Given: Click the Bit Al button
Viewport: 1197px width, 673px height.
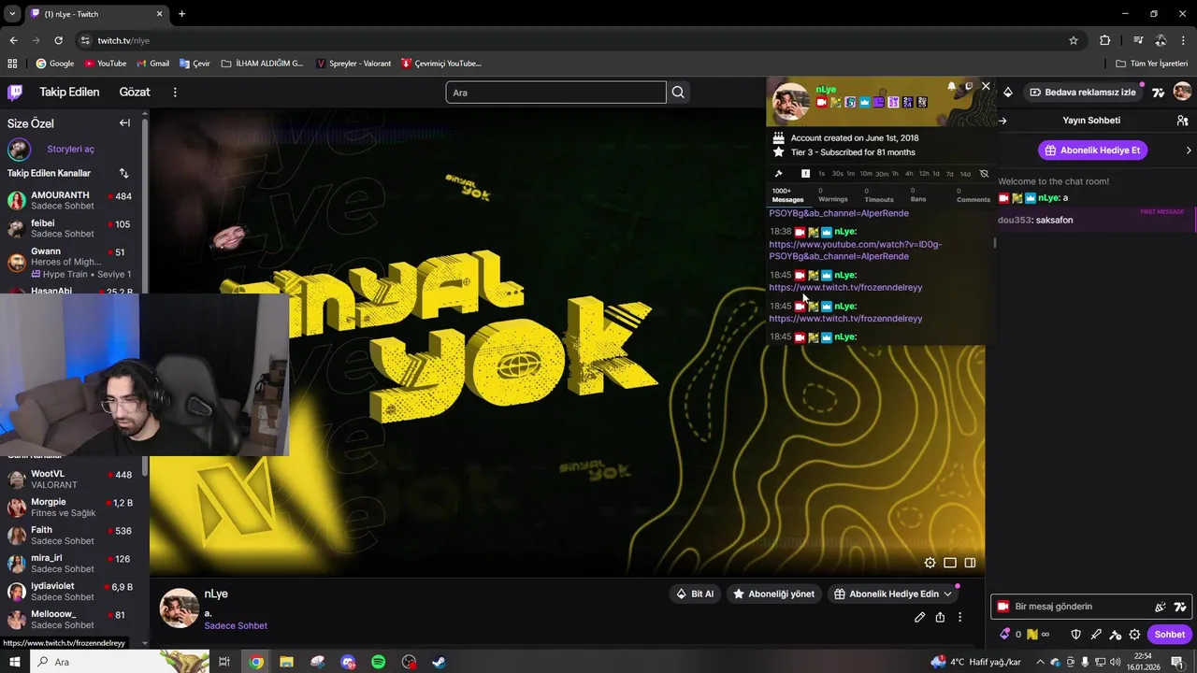Looking at the screenshot, I should 695,594.
